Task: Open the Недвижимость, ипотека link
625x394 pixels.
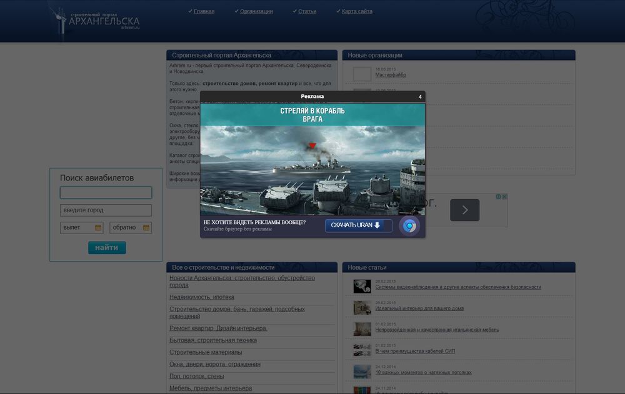Action: click(x=202, y=297)
